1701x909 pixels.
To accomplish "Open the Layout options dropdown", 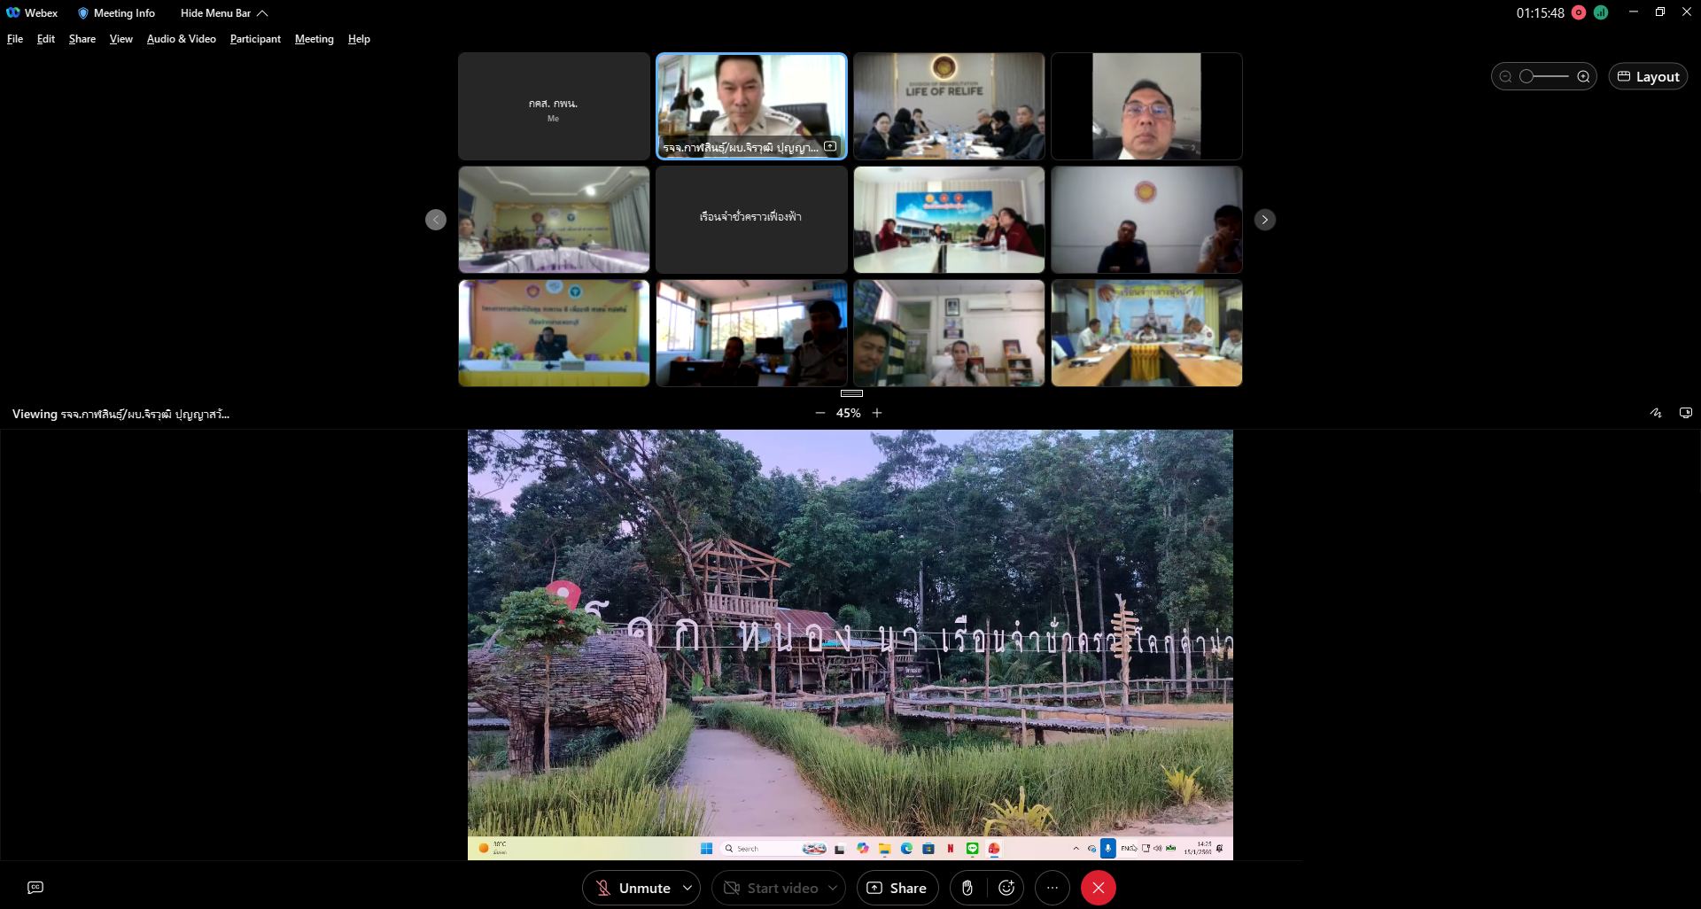I will pyautogui.click(x=1648, y=77).
